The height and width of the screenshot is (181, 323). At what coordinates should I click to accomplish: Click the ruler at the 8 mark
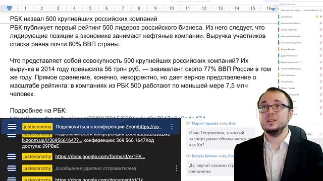coord(139,9)
